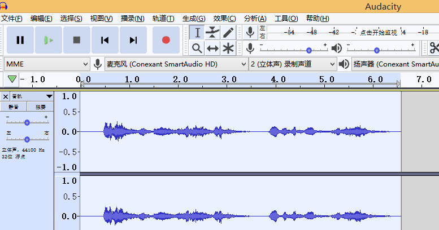This screenshot has width=439, height=230.
Task: Click the scissors Cut icon
Action: 433,48
